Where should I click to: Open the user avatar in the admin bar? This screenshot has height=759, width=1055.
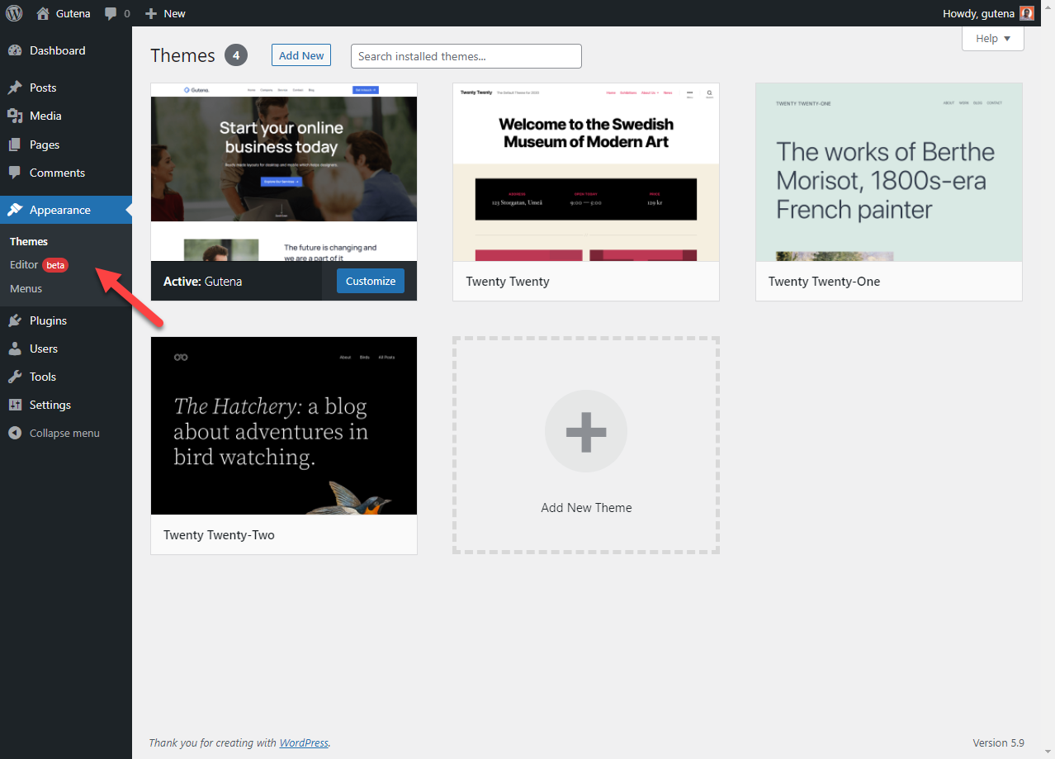point(1026,13)
